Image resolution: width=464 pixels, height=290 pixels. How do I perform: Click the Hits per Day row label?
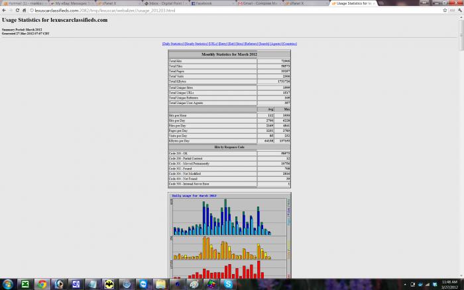click(177, 121)
